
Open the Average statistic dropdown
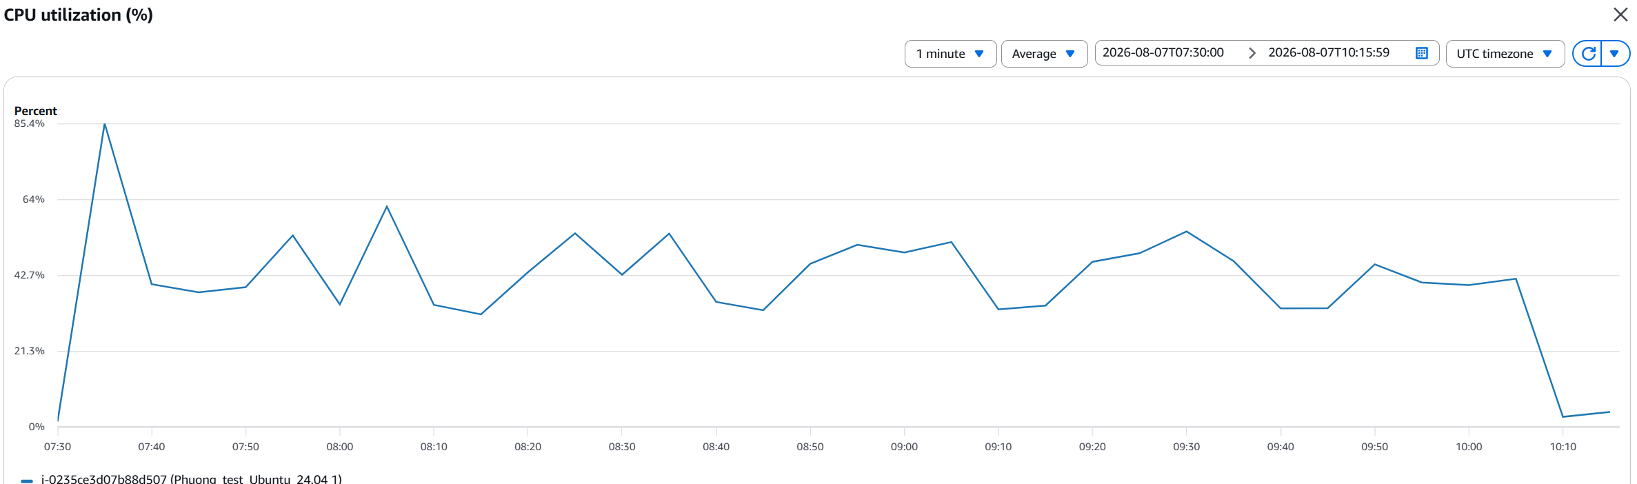click(1044, 54)
